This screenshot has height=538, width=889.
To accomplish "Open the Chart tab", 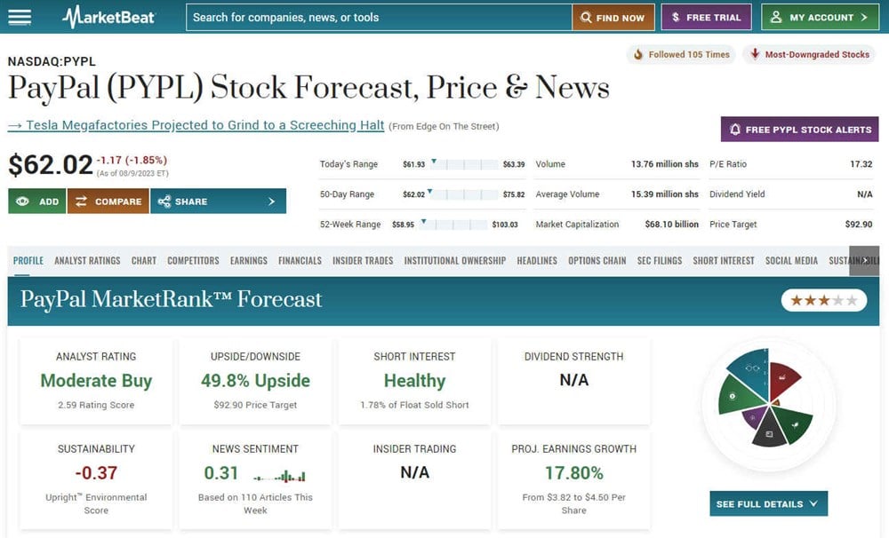I will (144, 260).
